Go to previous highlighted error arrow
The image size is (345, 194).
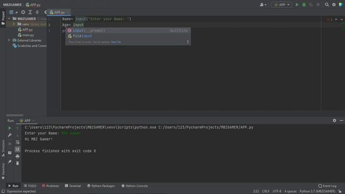tap(336, 19)
